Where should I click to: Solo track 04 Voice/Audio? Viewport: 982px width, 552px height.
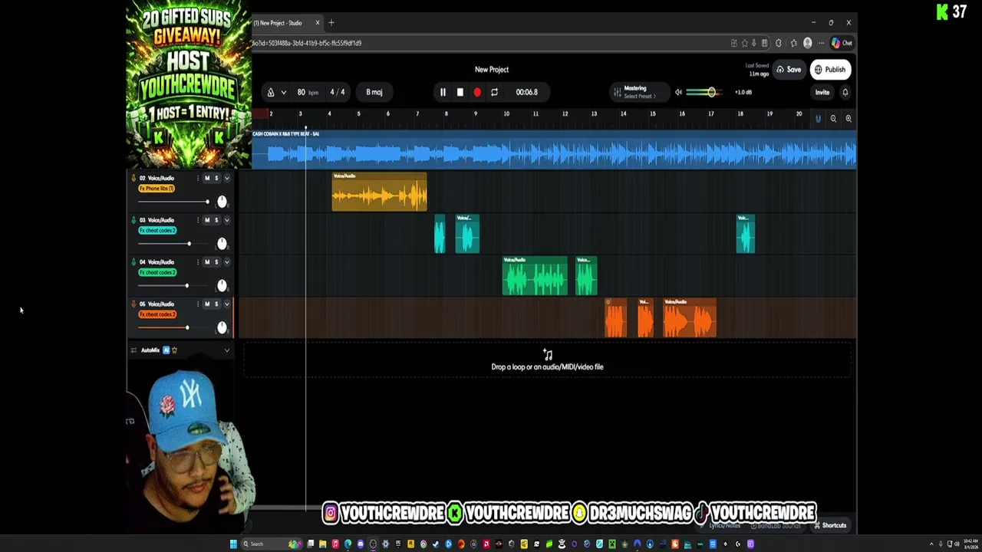coord(216,262)
